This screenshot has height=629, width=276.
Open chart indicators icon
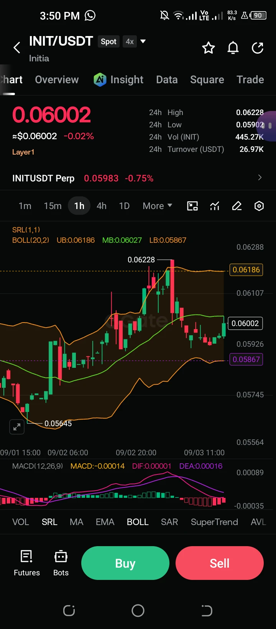pyautogui.click(x=215, y=206)
